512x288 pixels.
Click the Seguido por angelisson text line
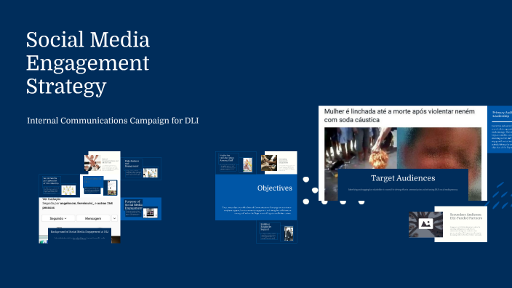click(x=77, y=205)
